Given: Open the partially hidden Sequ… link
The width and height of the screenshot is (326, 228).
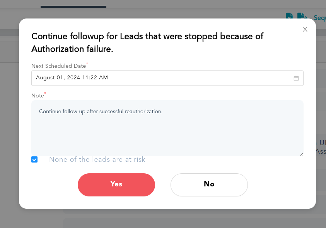Looking at the screenshot, I should tap(319, 18).
